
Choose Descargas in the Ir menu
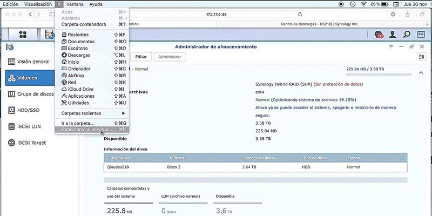(x=92, y=55)
